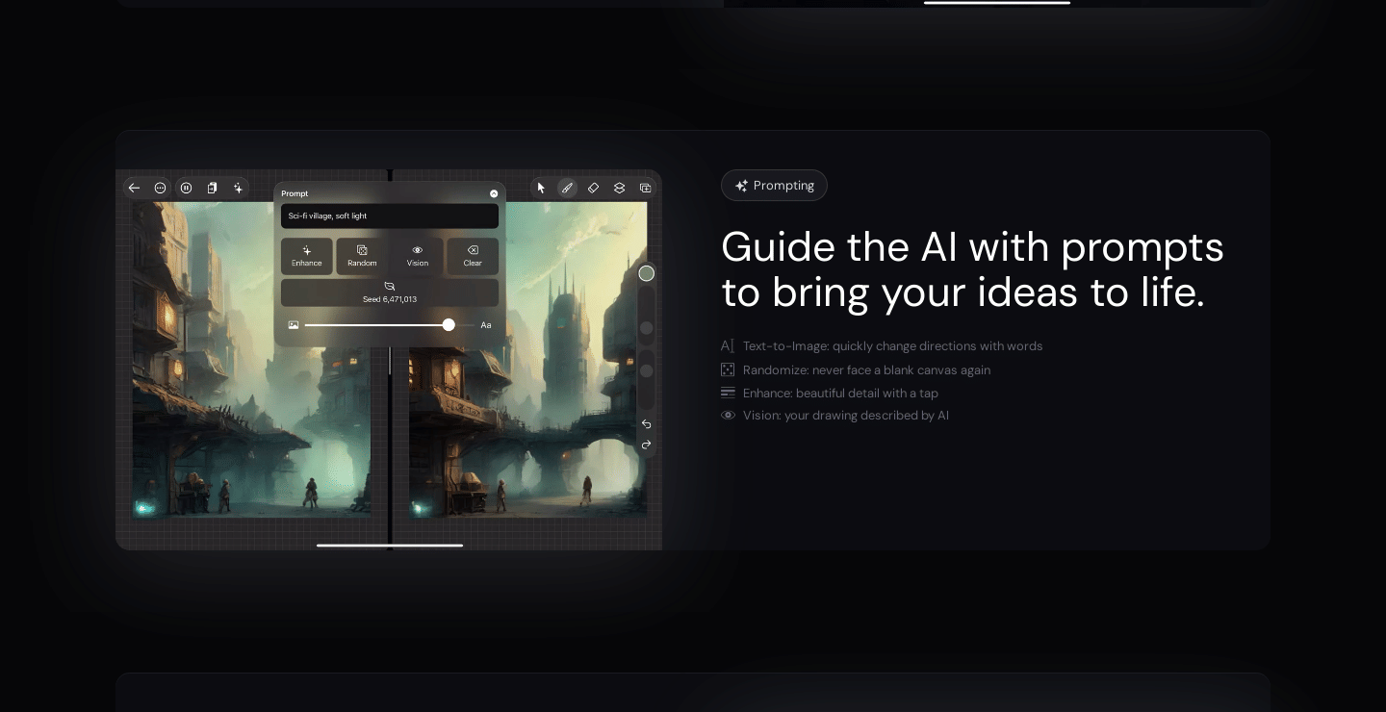1386x712 pixels.
Task: Undo the last stroke
Action: point(647,424)
